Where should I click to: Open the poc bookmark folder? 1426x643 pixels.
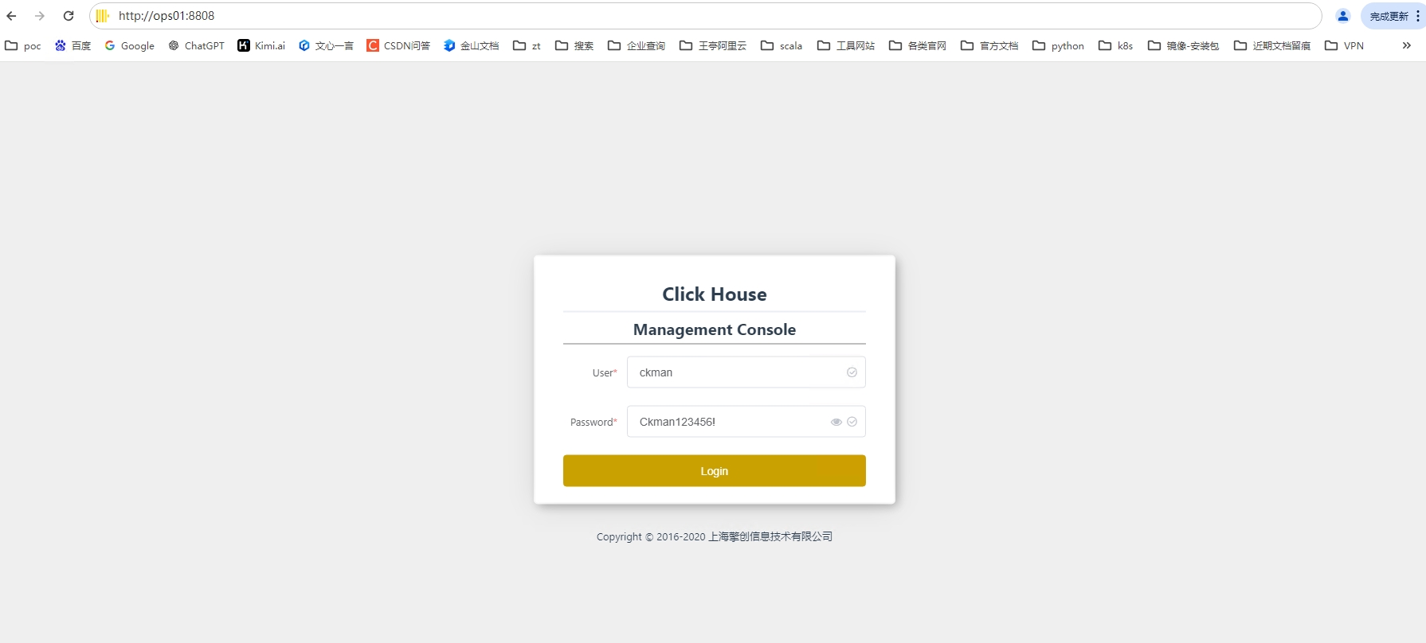[x=23, y=45]
